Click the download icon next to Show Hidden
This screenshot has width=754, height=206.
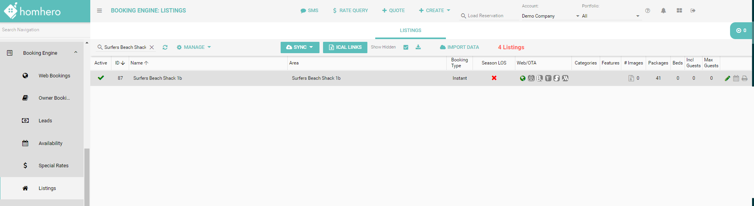[x=418, y=47]
